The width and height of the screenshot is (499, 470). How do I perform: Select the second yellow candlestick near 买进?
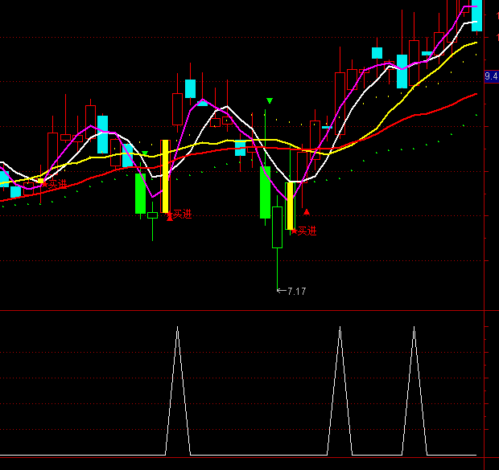[291, 206]
